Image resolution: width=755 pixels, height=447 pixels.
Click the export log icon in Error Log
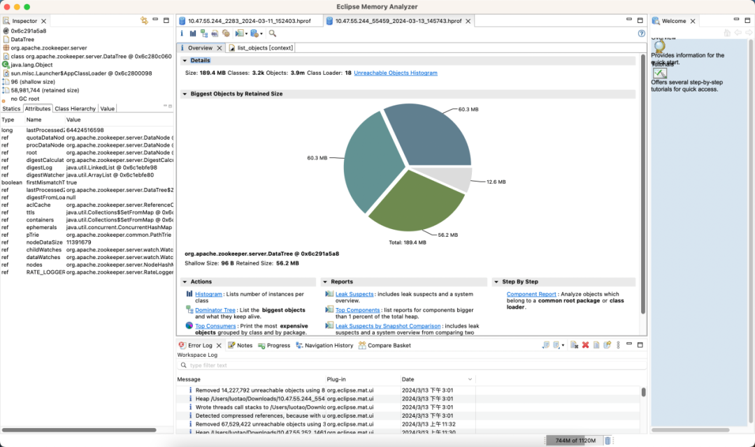tap(545, 345)
